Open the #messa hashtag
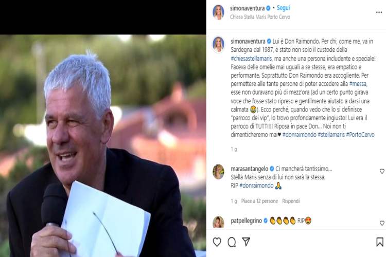This screenshot has width=386, height=257. tap(358, 84)
